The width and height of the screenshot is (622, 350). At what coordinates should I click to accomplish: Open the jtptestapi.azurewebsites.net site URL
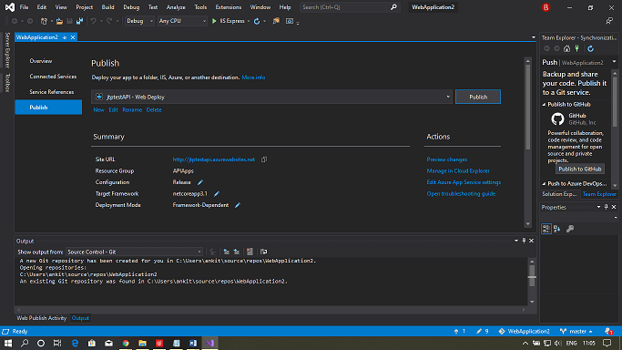click(214, 160)
